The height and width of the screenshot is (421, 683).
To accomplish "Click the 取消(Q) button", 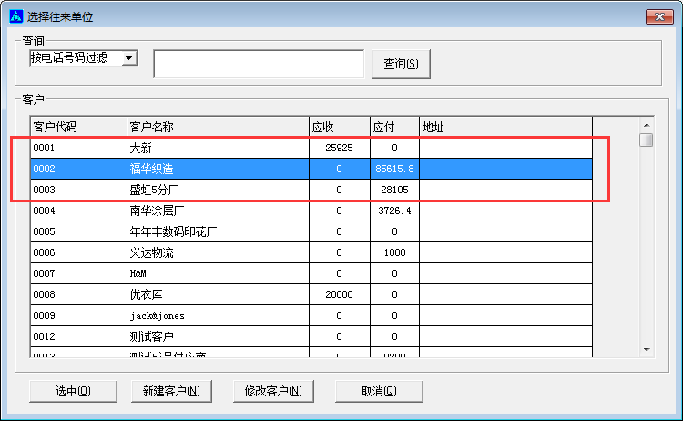I will [379, 391].
